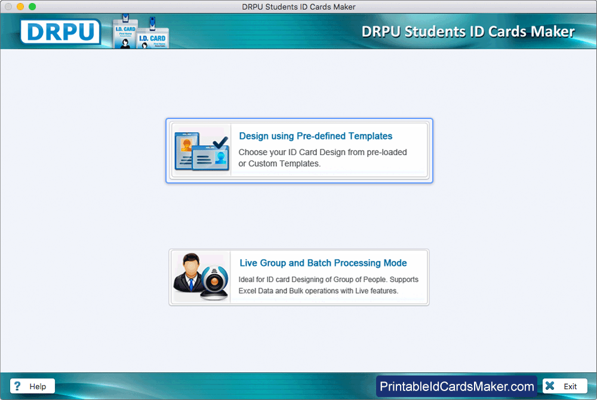Click the DRPU logo
The height and width of the screenshot is (400, 597).
point(61,32)
